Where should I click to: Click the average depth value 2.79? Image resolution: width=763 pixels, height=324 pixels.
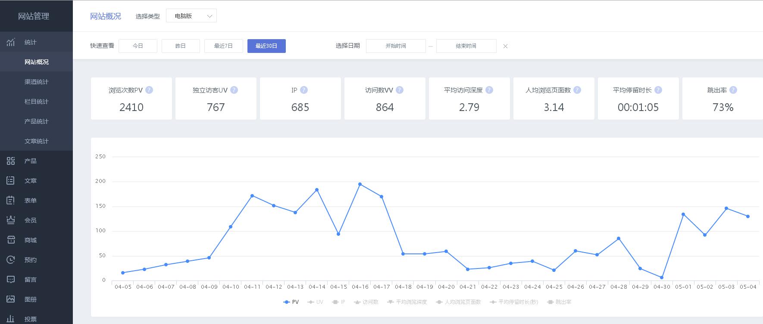[x=469, y=107]
